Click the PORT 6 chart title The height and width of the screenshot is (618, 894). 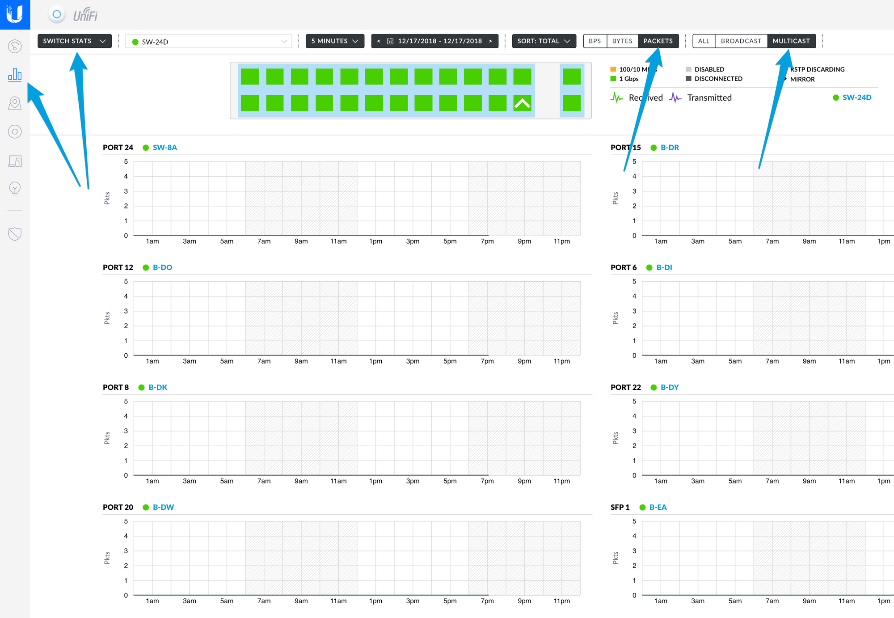point(624,267)
